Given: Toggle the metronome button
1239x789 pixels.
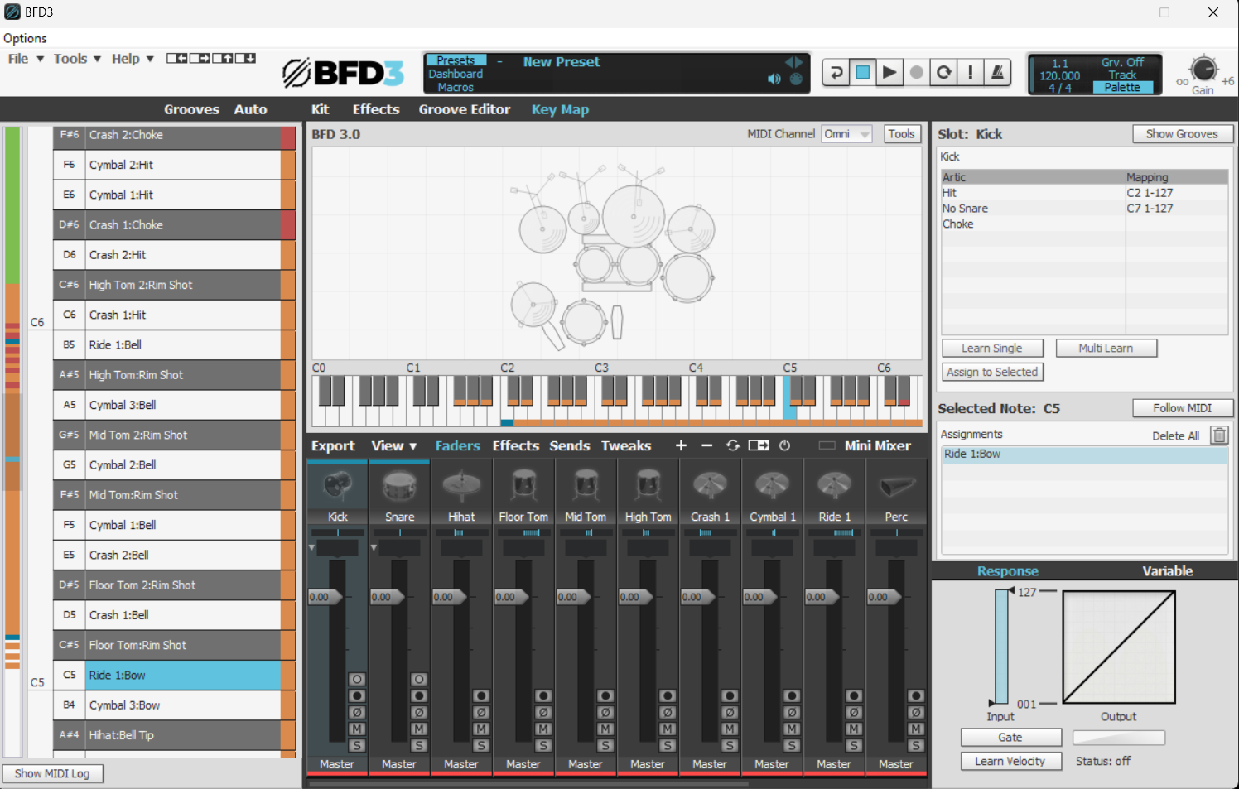Looking at the screenshot, I should coord(998,73).
